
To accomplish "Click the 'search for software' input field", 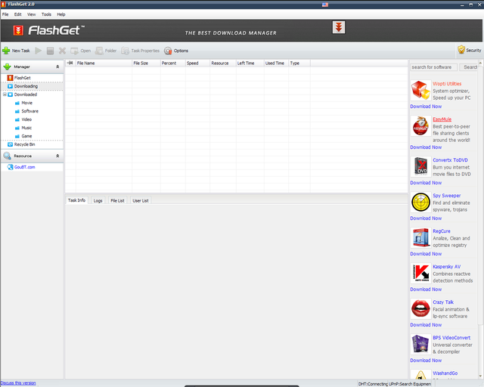I will [433, 67].
